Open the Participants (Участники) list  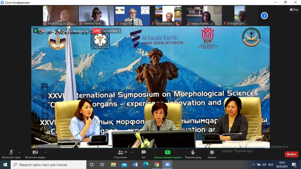point(121,154)
